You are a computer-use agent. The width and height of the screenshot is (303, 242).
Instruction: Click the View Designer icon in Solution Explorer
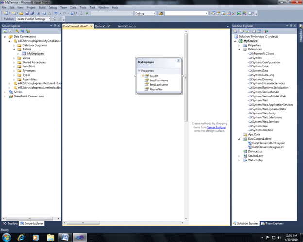point(259,31)
